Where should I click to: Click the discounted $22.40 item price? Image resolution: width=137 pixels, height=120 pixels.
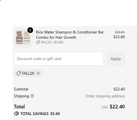[x=119, y=37]
